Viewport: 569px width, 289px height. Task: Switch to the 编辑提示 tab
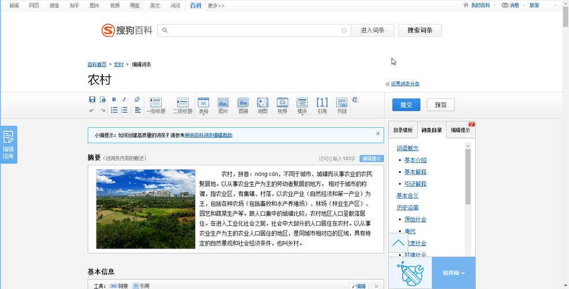pos(460,130)
